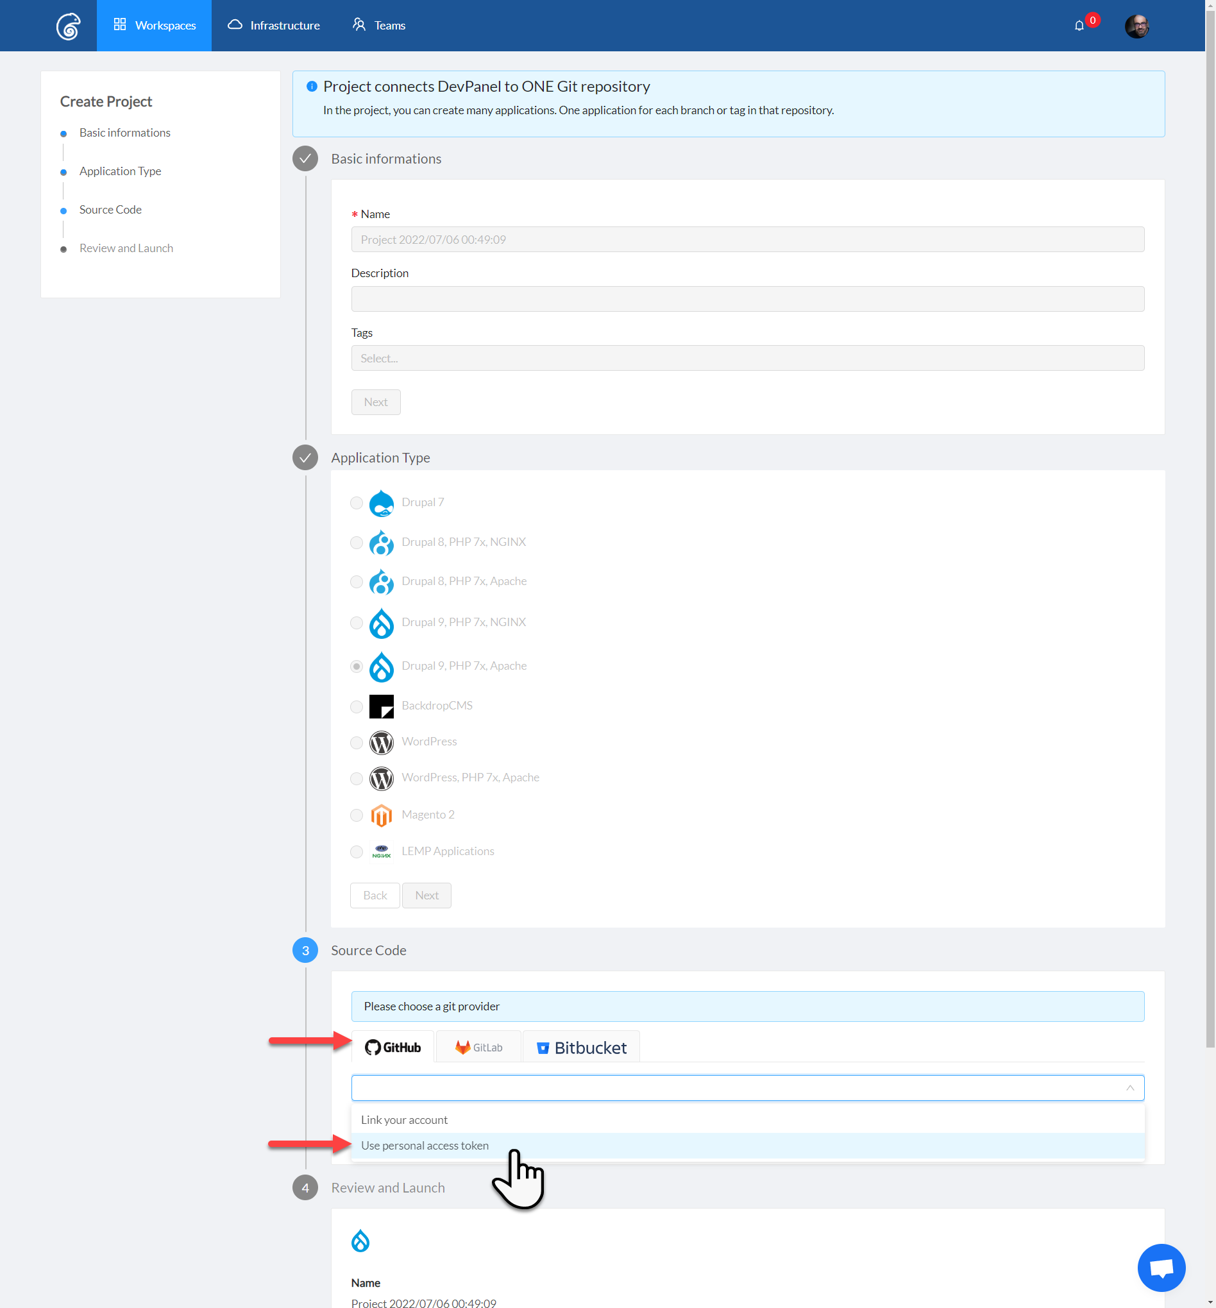Open the notifications bell
The image size is (1216, 1308).
(x=1078, y=25)
